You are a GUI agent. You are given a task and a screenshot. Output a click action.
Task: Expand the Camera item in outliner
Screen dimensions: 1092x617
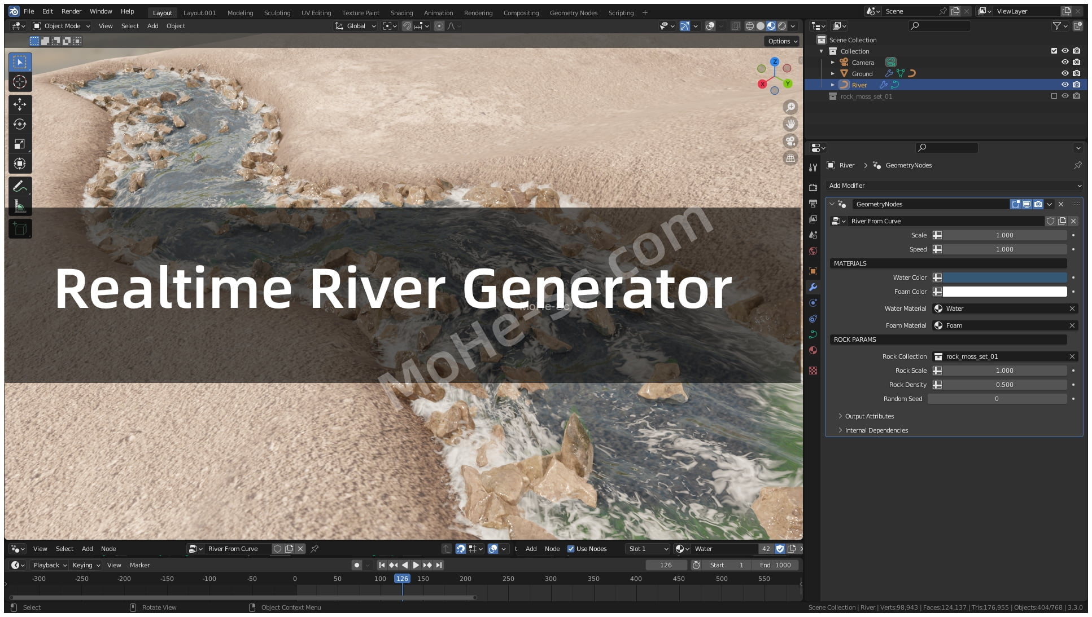pos(832,63)
